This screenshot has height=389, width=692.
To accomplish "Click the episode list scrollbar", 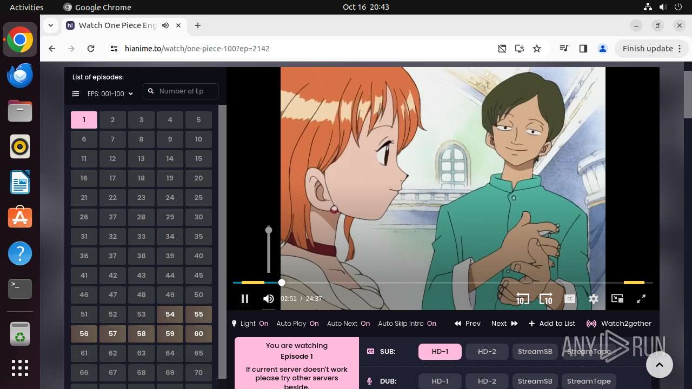I will [222, 242].
